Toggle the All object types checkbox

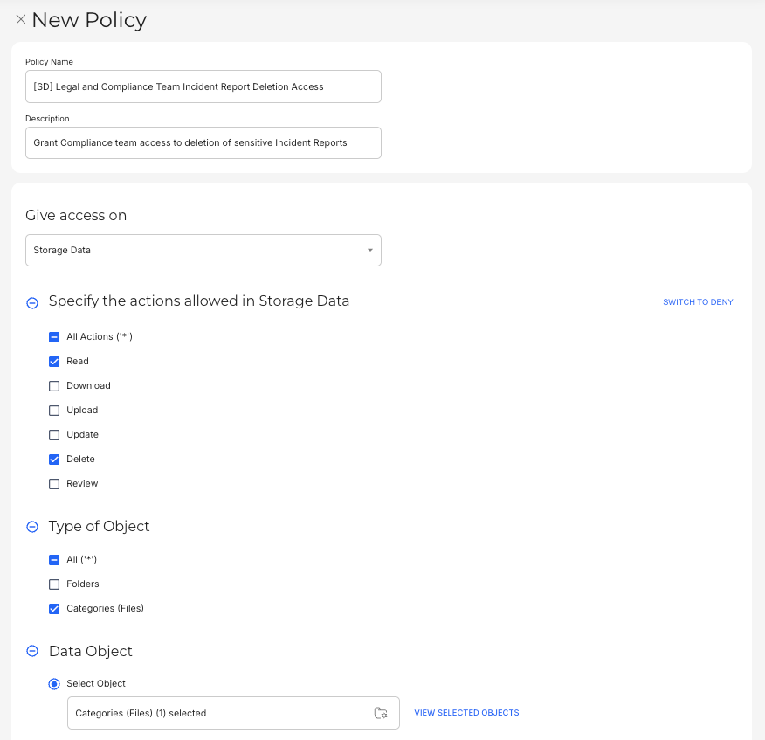[x=54, y=559]
